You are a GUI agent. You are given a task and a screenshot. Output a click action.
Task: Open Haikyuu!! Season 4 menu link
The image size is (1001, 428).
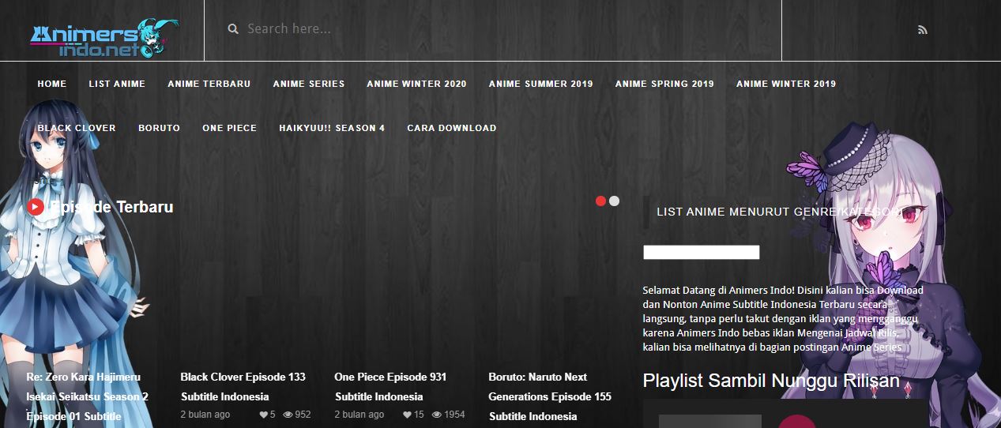click(x=332, y=128)
